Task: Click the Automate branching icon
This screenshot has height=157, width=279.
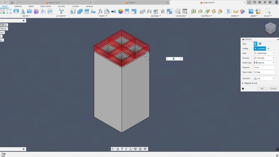Action: click(61, 11)
